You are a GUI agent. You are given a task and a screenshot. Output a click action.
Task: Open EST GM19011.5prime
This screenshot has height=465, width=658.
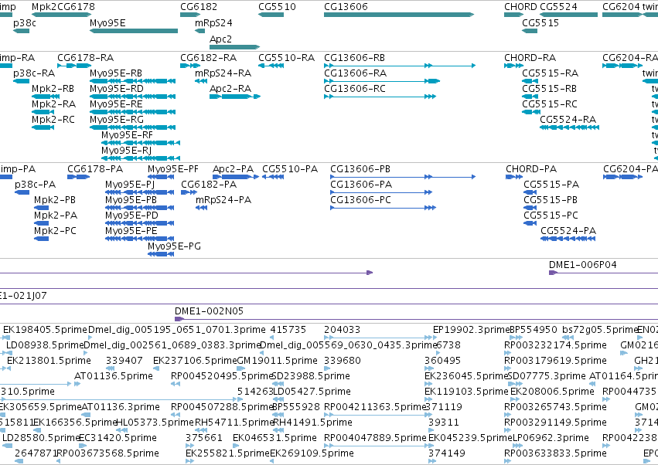[278, 361]
